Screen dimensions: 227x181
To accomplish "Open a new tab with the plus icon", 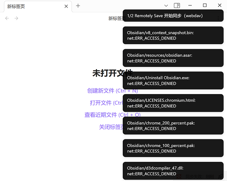I will tap(78, 6).
